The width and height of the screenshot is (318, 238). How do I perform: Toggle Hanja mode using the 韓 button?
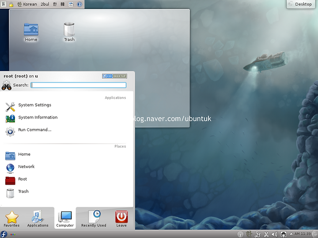pos(62,4)
